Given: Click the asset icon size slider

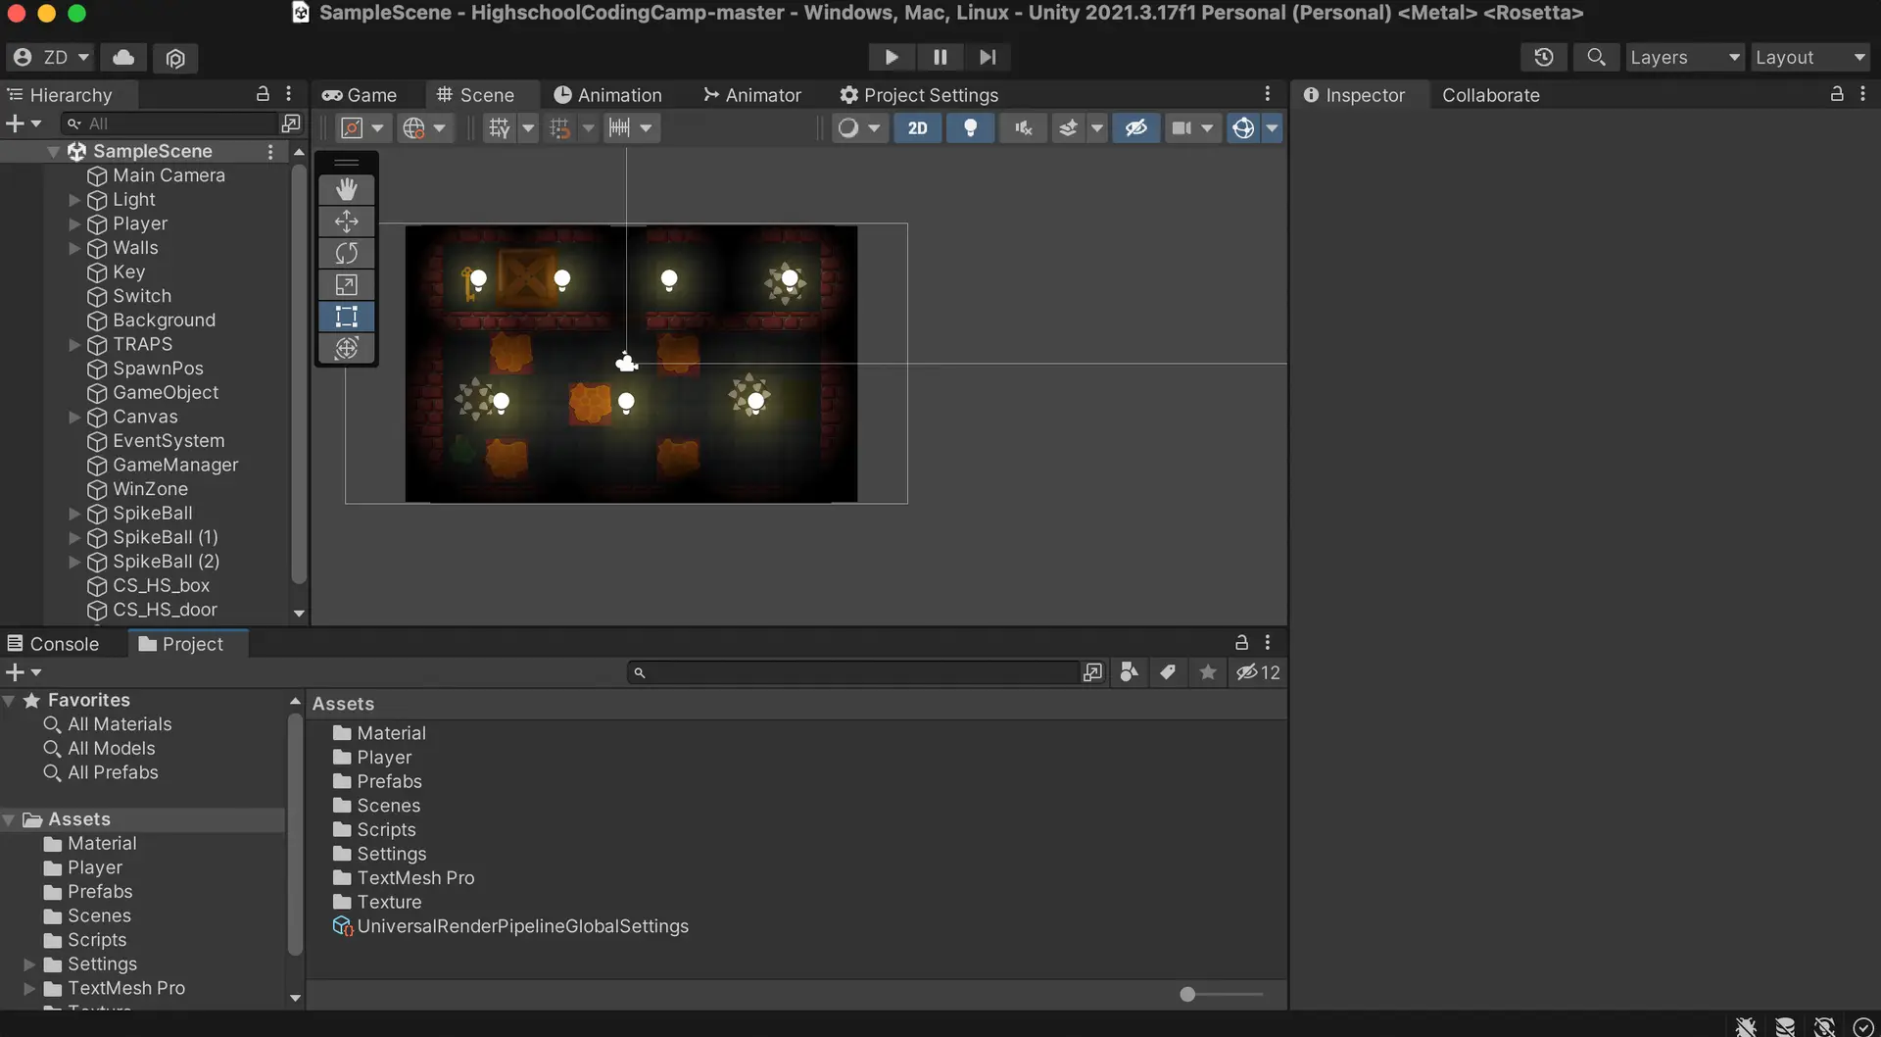Looking at the screenshot, I should [x=1187, y=994].
